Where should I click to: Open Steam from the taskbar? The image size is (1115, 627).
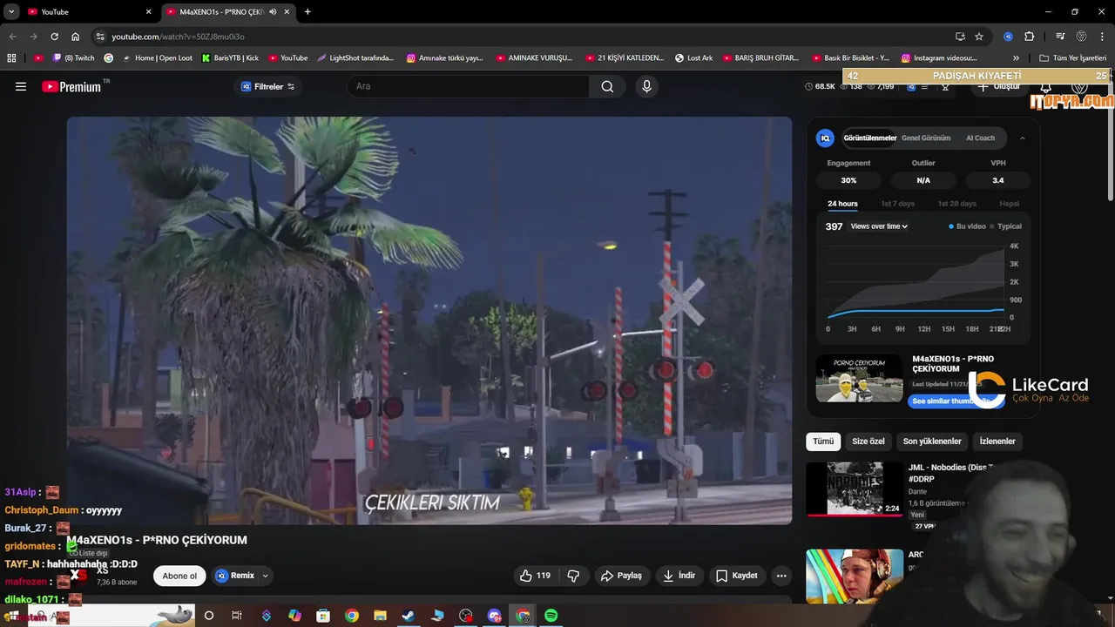pos(408,616)
